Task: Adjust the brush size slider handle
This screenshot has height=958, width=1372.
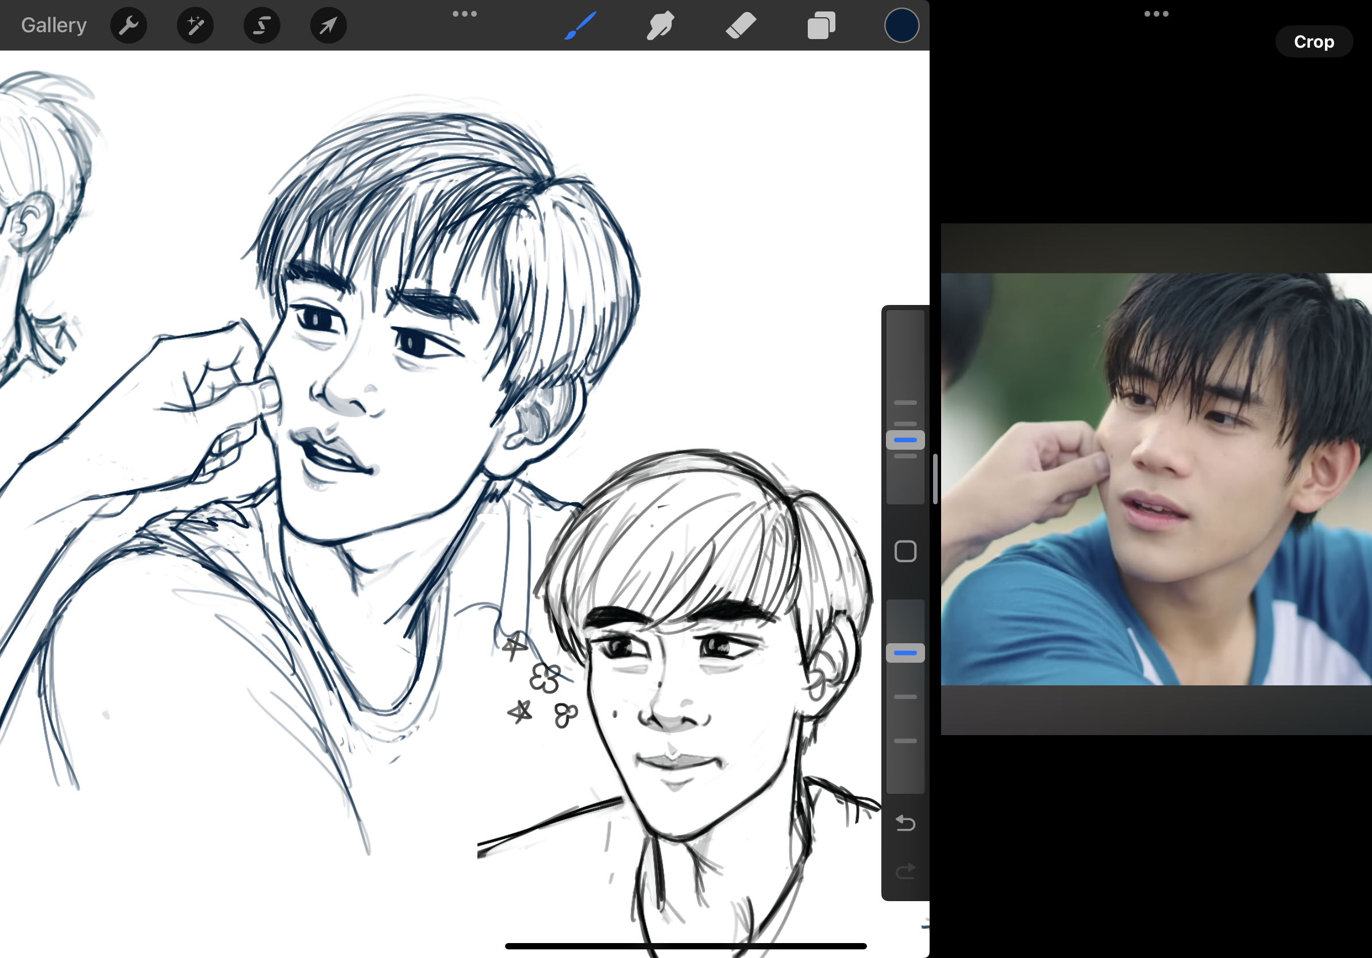Action: [905, 439]
